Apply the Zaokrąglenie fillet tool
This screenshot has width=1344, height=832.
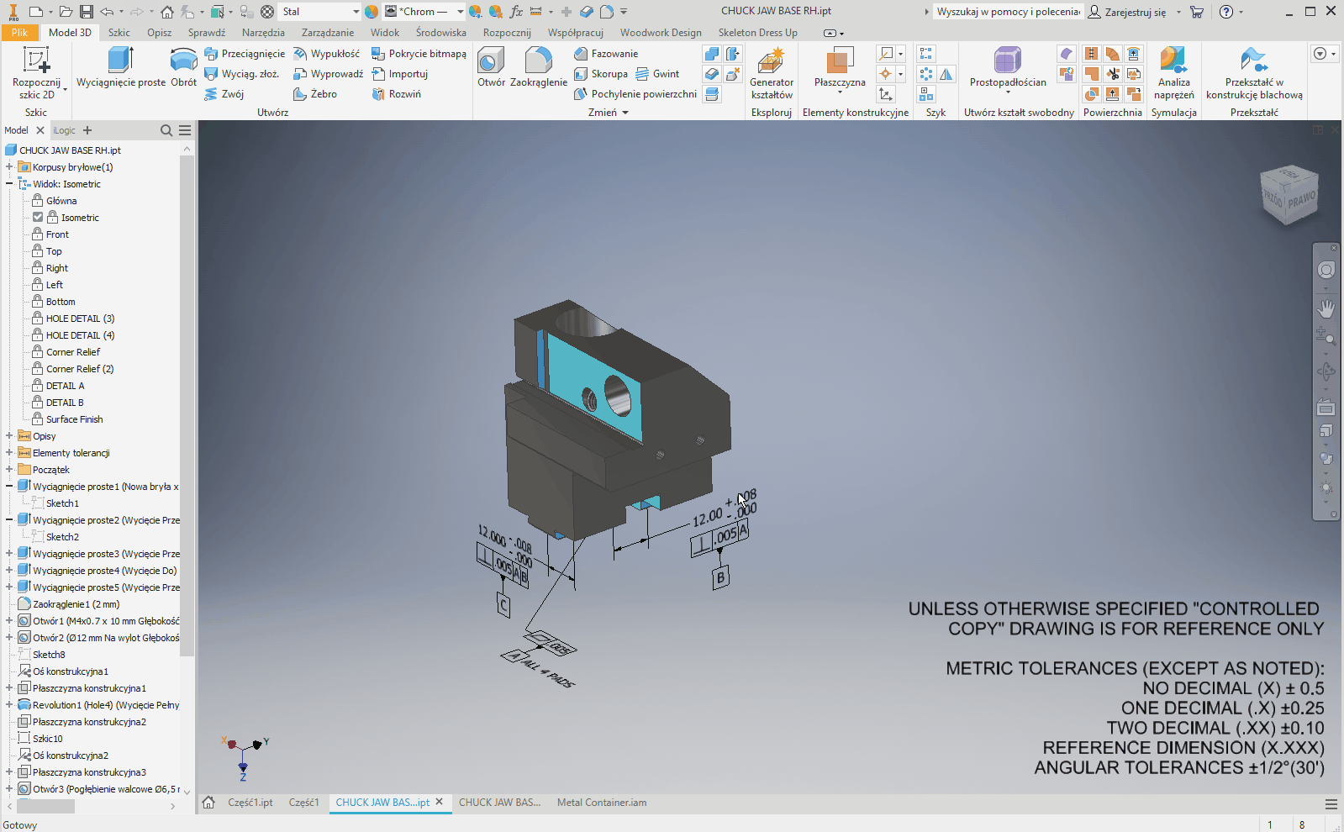point(538,66)
